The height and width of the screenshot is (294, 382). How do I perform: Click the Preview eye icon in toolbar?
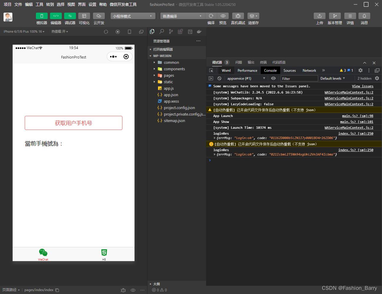pyautogui.click(x=223, y=16)
